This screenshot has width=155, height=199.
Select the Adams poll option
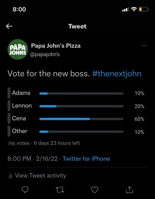coord(76,93)
